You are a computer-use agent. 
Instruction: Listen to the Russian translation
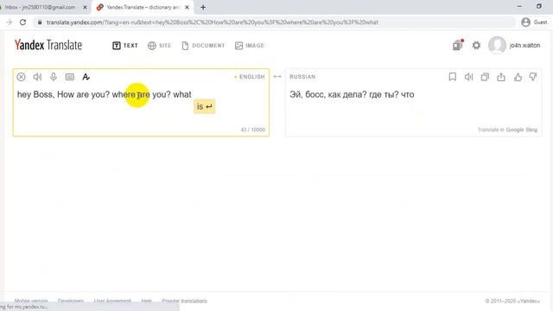(468, 77)
